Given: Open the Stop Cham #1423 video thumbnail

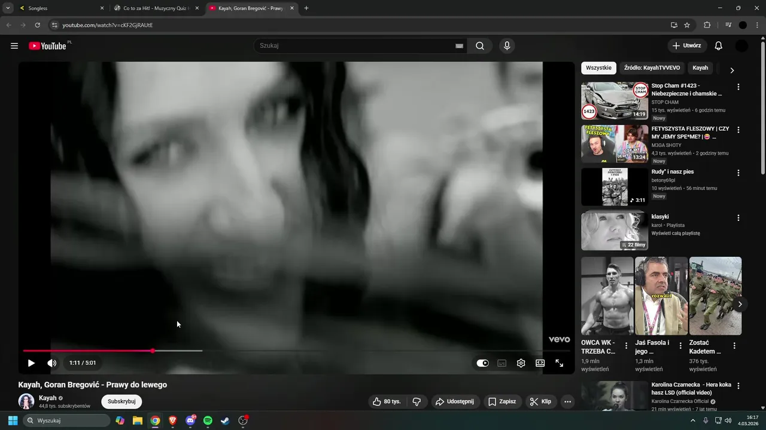Looking at the screenshot, I should click(x=615, y=101).
